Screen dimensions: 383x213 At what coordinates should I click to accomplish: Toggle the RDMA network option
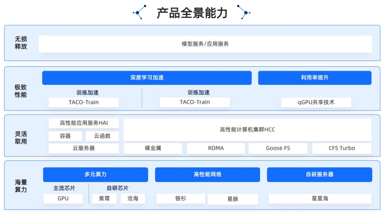215,148
